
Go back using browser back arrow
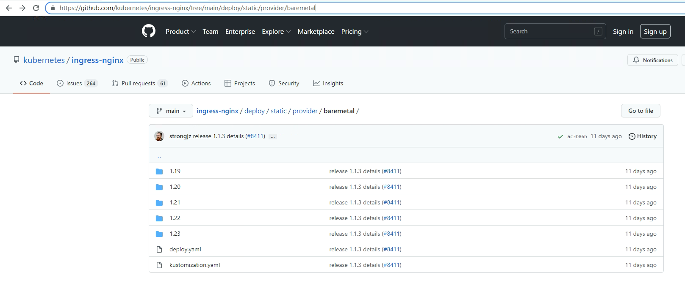pos(9,8)
